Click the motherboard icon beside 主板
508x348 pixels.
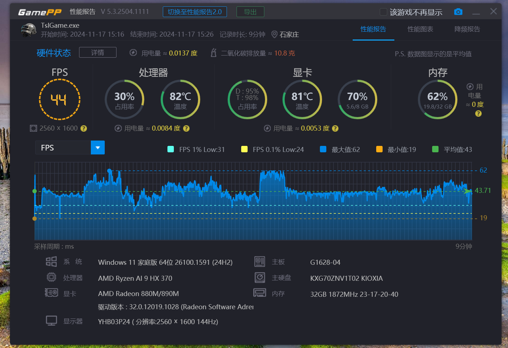tap(260, 262)
